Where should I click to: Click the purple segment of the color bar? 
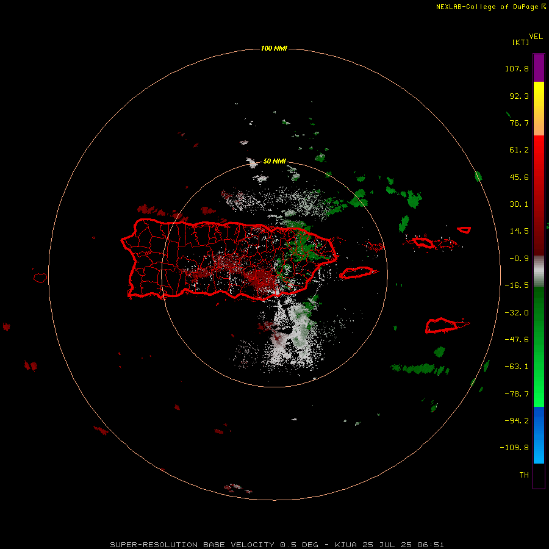(539, 68)
